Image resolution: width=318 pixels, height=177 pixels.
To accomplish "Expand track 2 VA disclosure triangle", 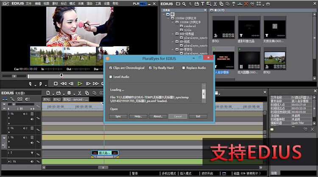I will tap(9, 132).
